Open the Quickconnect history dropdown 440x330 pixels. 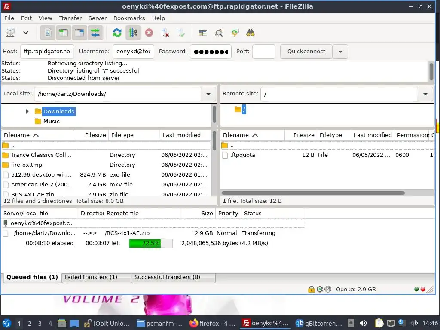(x=340, y=52)
